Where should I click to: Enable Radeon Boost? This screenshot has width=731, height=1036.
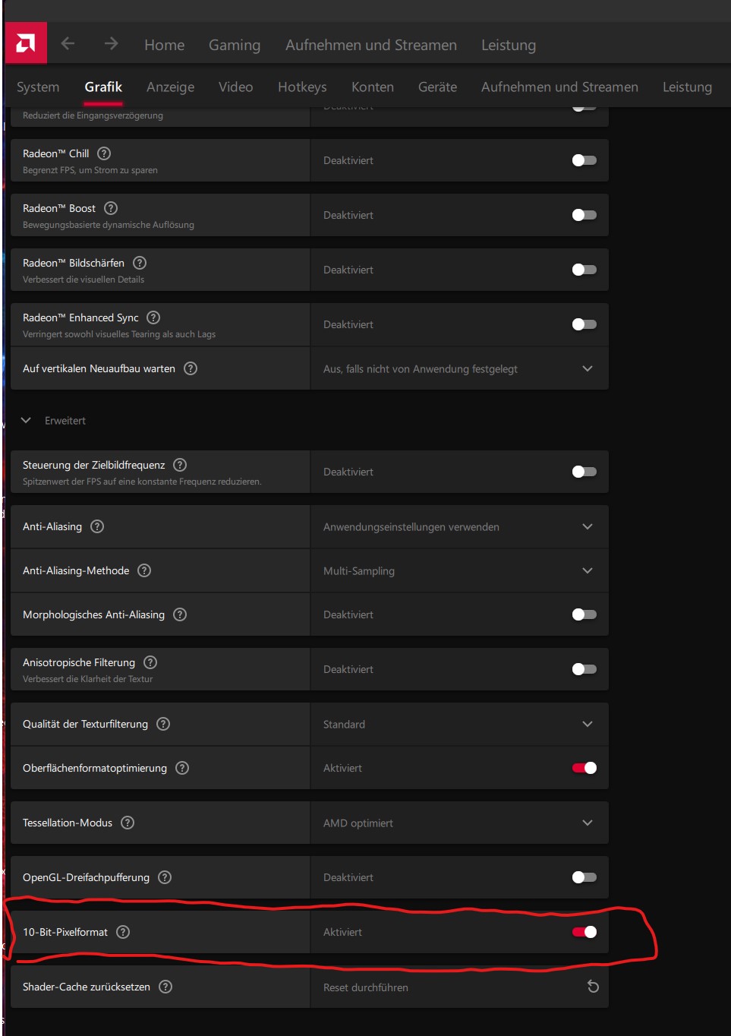584,215
